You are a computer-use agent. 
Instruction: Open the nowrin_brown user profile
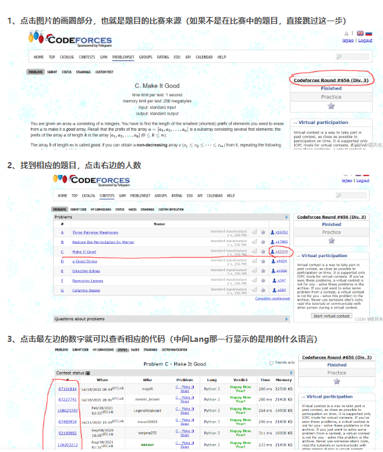pos(147,399)
